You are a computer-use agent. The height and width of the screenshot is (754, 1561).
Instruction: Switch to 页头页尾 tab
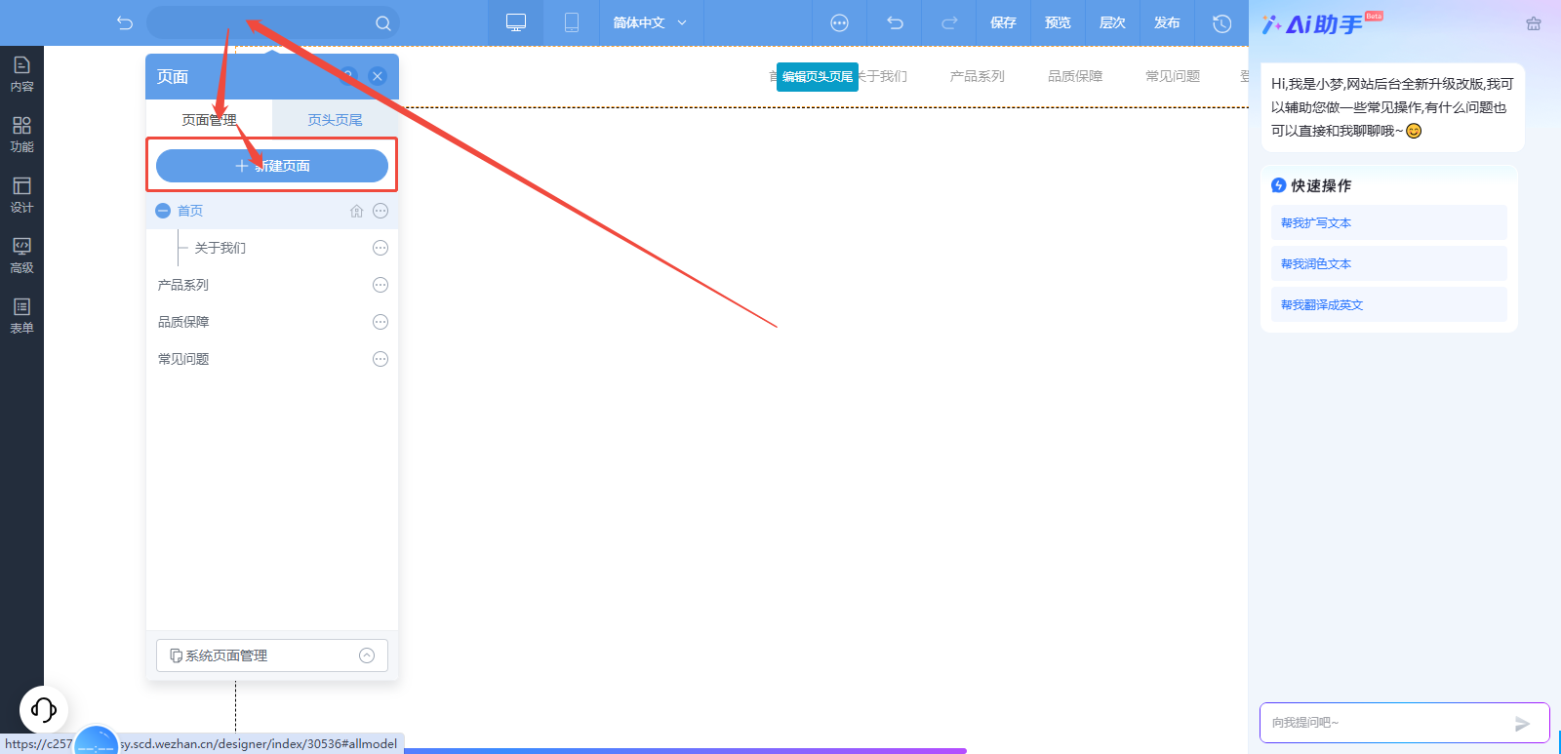[x=335, y=120]
